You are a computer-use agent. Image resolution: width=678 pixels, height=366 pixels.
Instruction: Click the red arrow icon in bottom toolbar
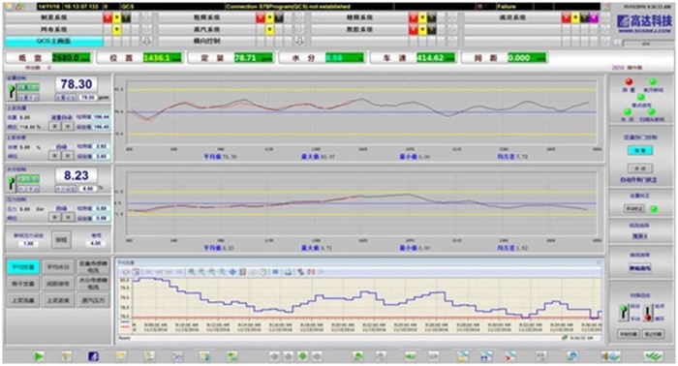[510, 356]
